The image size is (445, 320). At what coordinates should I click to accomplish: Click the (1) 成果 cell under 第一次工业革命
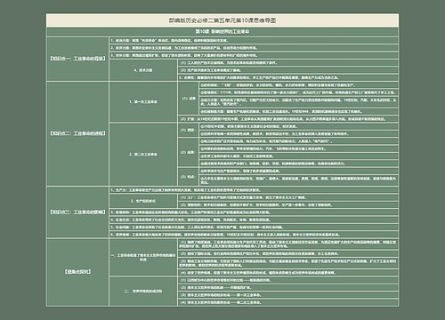[x=189, y=98]
